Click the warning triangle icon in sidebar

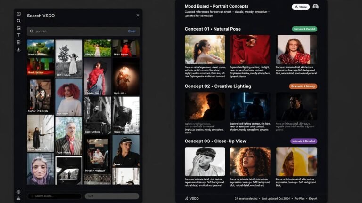click(19, 198)
